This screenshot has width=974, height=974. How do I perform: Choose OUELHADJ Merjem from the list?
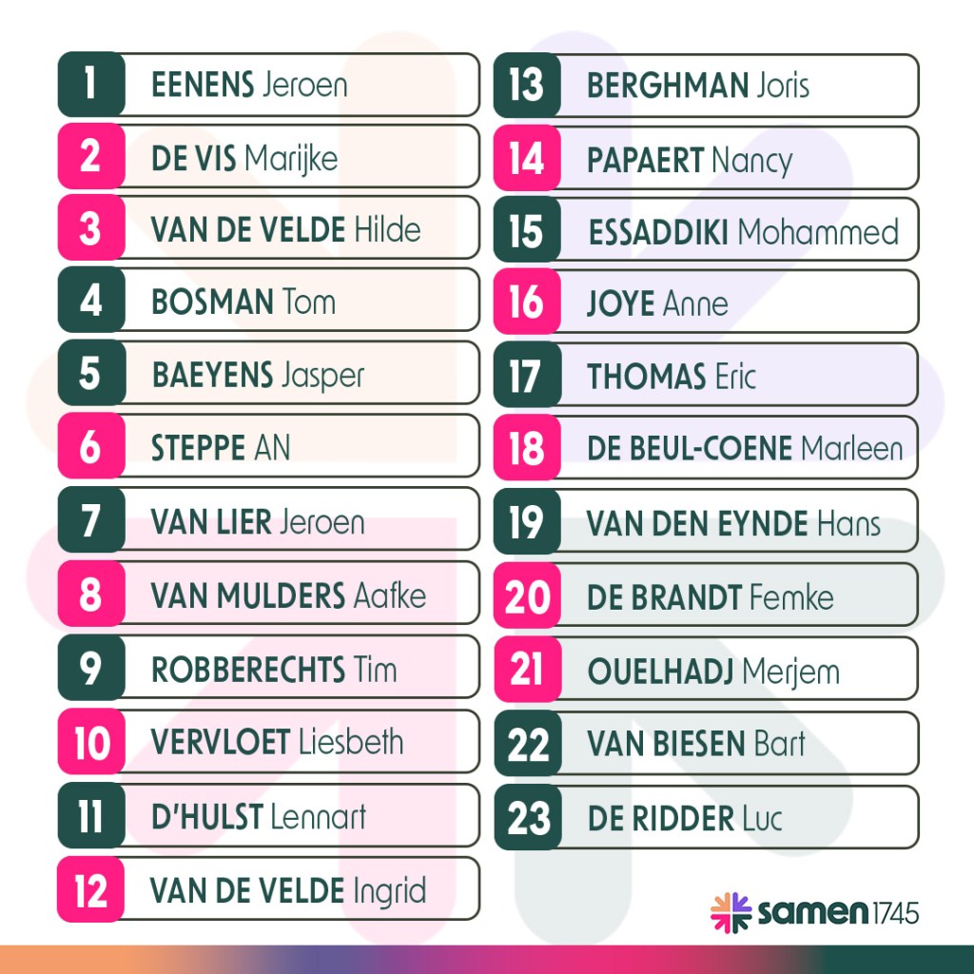[713, 671]
